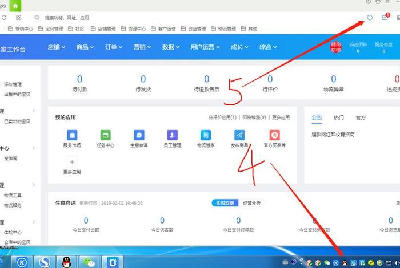Click the 更多应用 header link
400x268 pixels.
click(x=281, y=117)
